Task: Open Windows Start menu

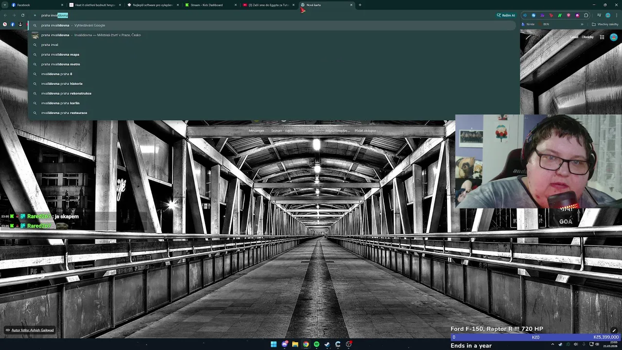Action: pyautogui.click(x=274, y=344)
